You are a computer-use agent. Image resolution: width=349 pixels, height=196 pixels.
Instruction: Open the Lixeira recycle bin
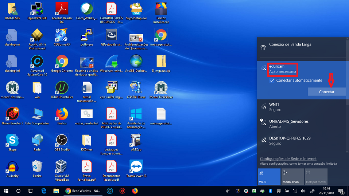[x=37, y=169]
